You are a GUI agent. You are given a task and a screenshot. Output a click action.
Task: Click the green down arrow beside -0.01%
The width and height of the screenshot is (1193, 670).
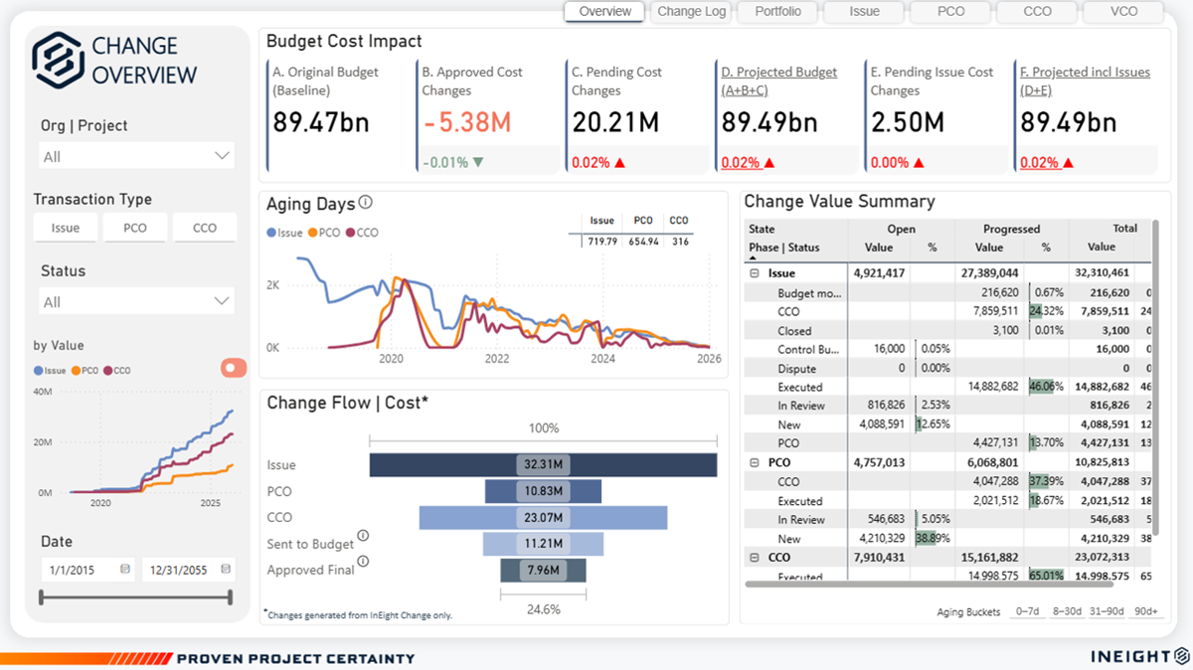(x=479, y=162)
